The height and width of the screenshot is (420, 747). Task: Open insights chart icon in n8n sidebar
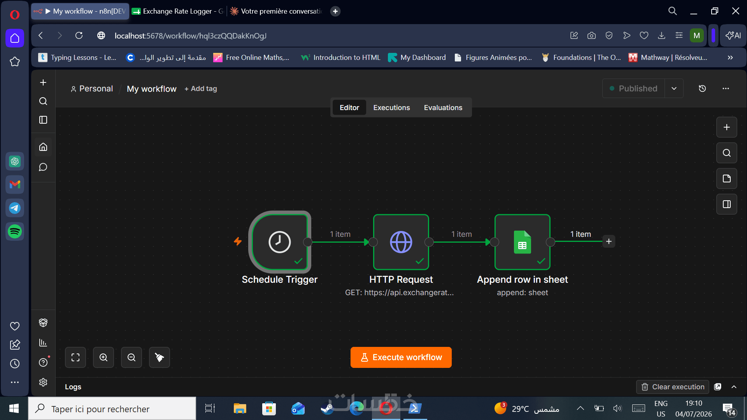[43, 343]
